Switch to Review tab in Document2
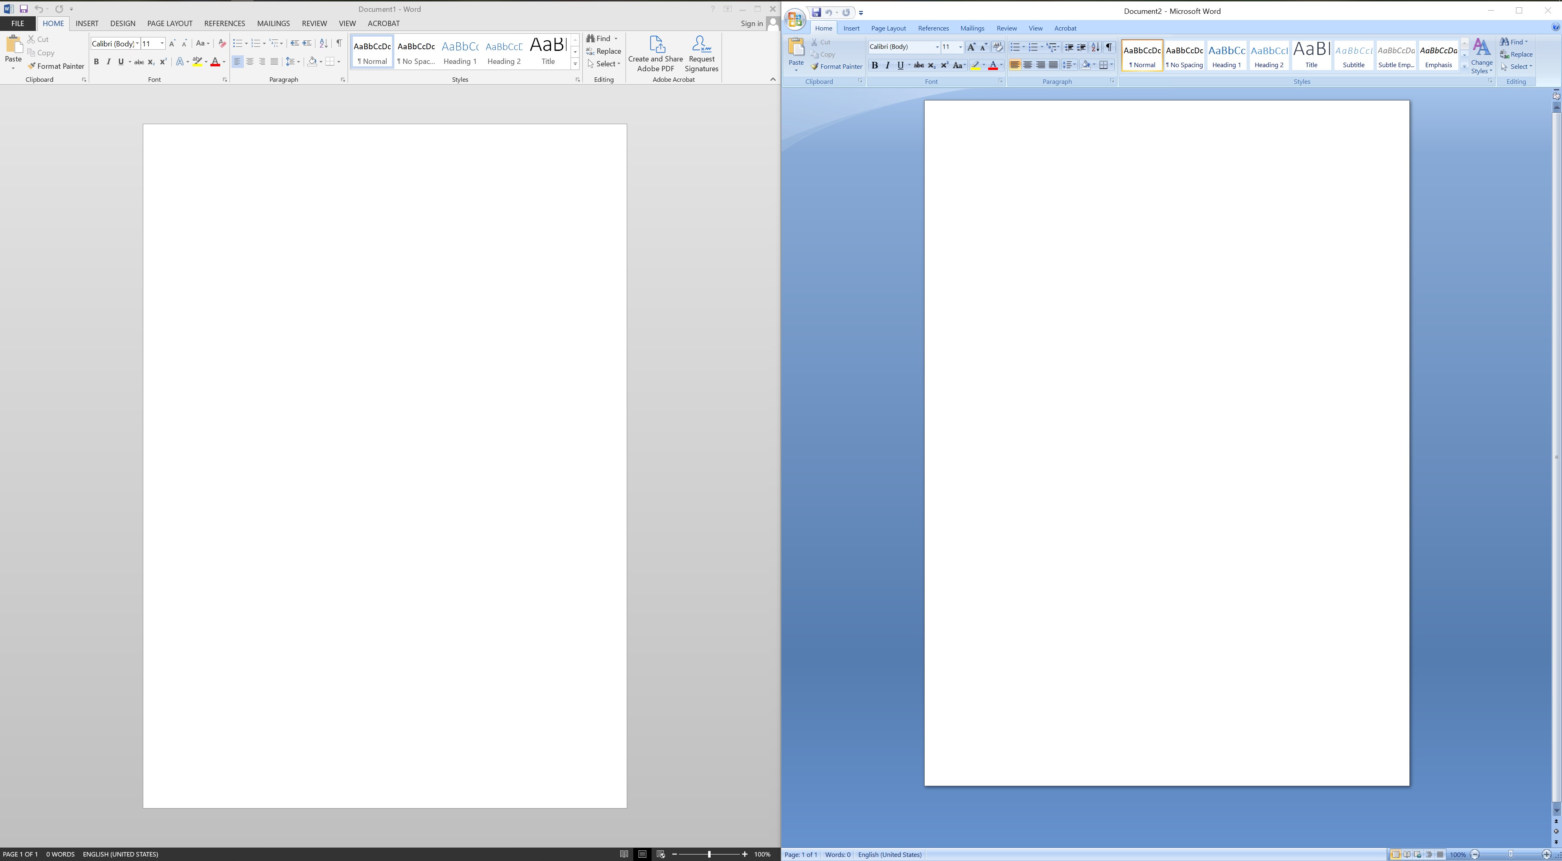Screen dimensions: 1562x861 tap(1006, 28)
